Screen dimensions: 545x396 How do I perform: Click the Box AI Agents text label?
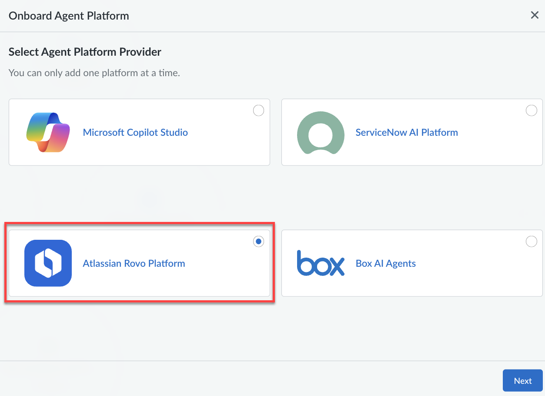coord(386,263)
